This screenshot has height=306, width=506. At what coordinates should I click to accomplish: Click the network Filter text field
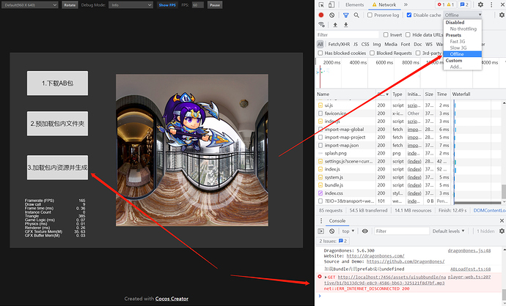coord(347,35)
